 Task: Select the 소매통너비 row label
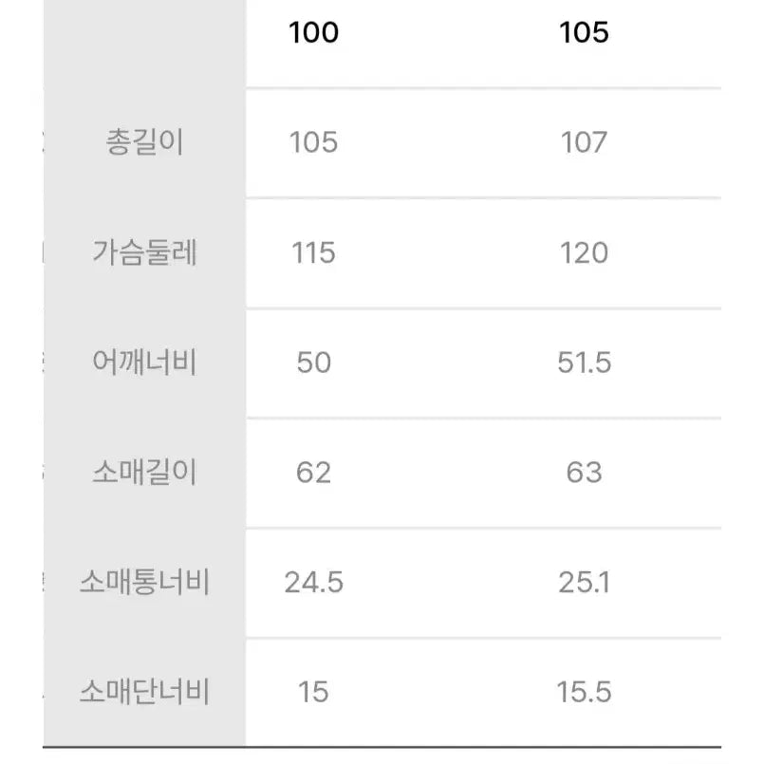pyautogui.click(x=145, y=582)
